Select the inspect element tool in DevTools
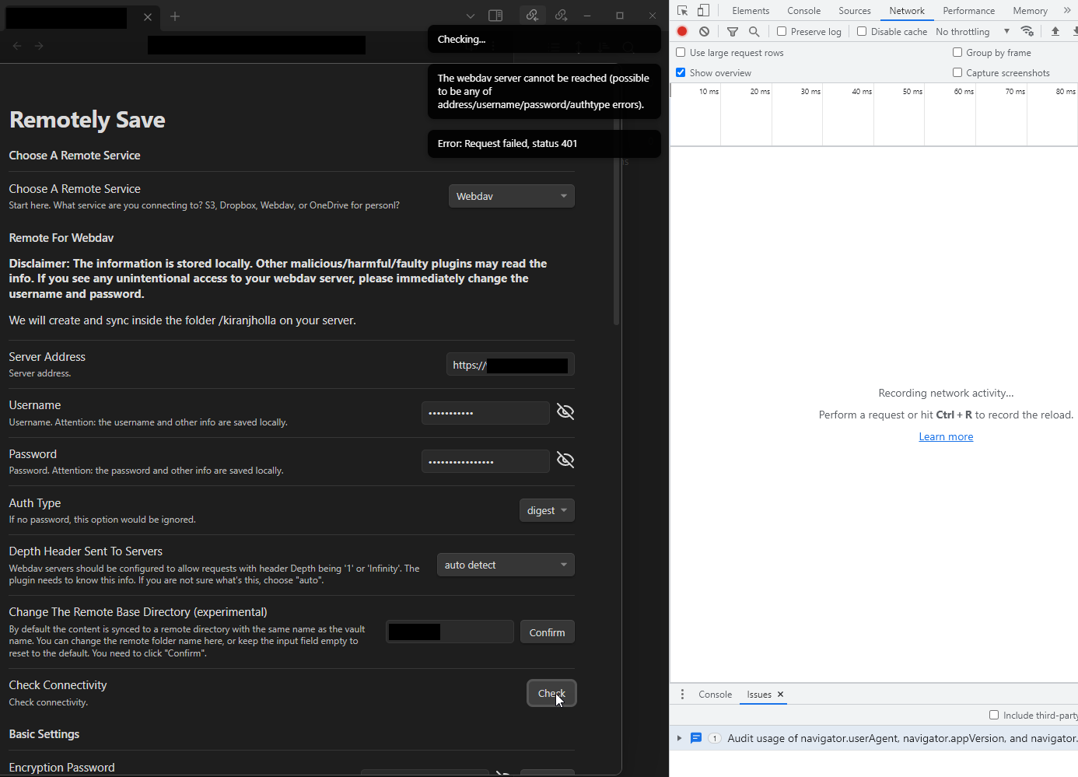1078x777 pixels. click(x=682, y=10)
